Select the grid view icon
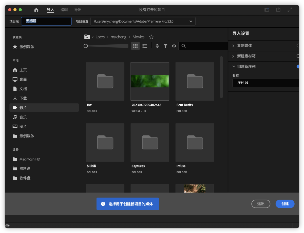 click(x=135, y=46)
